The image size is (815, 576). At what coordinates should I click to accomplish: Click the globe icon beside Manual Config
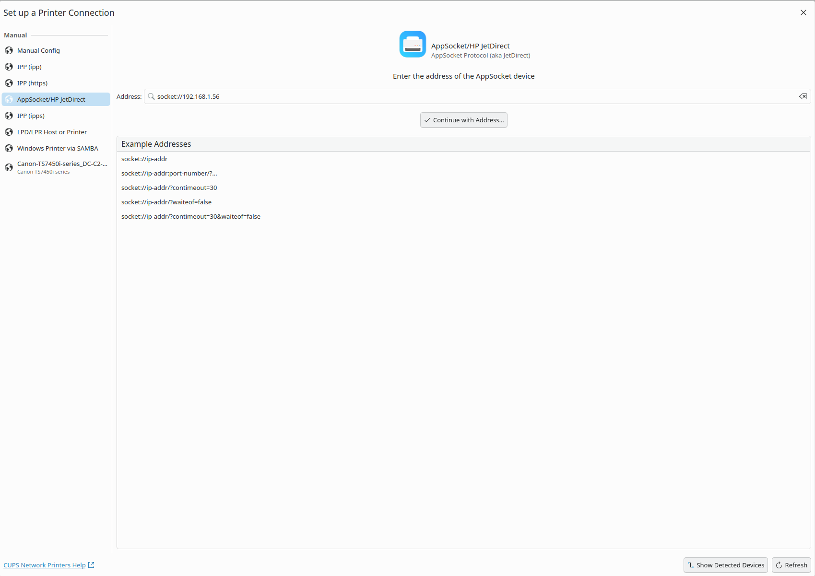[9, 50]
